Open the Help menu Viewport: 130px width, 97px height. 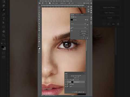tap(71, 1)
